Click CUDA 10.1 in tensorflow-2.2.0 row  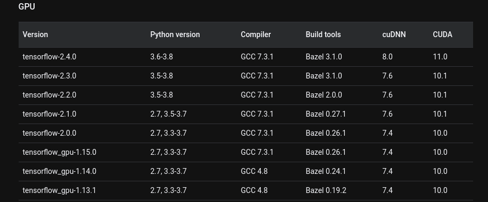(440, 95)
